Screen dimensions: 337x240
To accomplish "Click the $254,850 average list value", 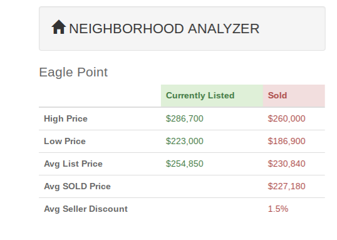I will pyautogui.click(x=185, y=164).
